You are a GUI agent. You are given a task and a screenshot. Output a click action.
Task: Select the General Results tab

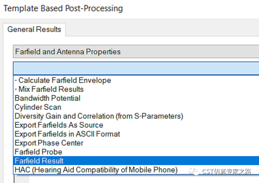coord(34,29)
